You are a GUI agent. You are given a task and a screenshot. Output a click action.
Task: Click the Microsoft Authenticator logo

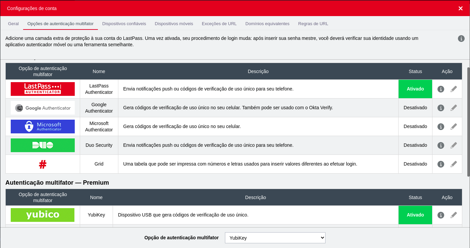click(43, 127)
